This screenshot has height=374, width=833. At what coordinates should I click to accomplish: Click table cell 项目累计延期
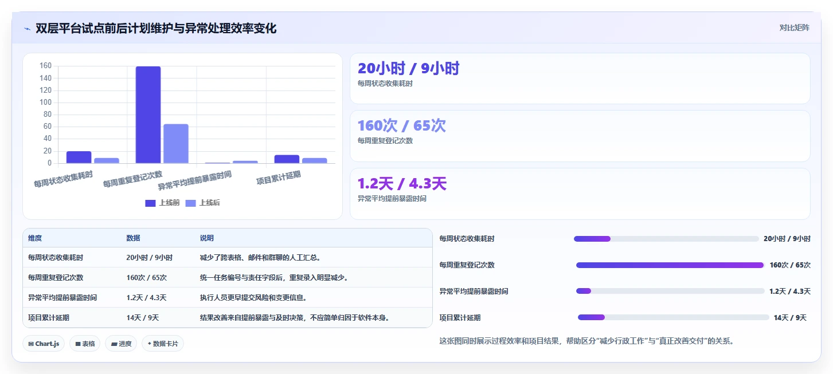pyautogui.click(x=48, y=318)
